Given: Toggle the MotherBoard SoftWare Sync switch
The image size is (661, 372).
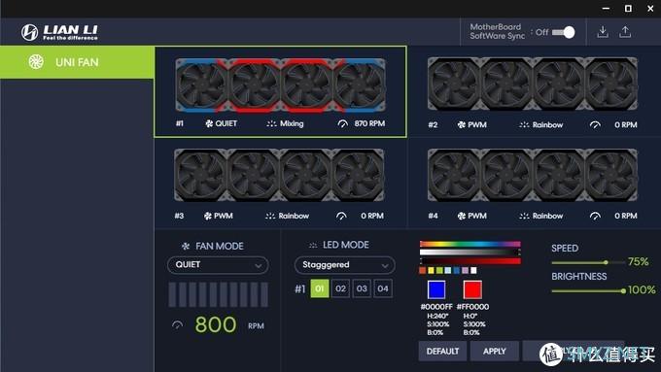Looking at the screenshot, I should (x=564, y=32).
